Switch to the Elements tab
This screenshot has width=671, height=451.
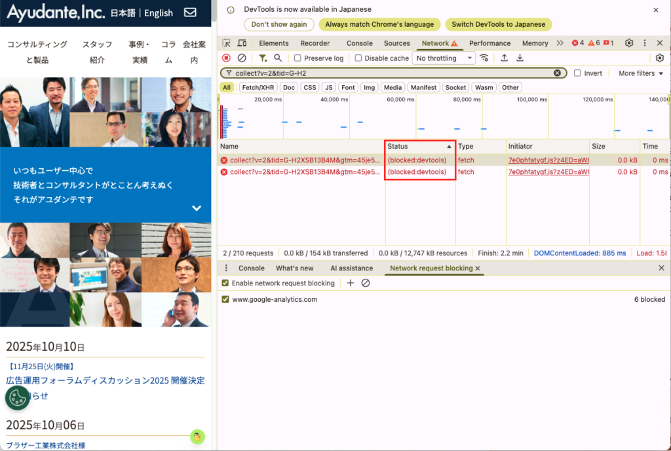tap(274, 43)
